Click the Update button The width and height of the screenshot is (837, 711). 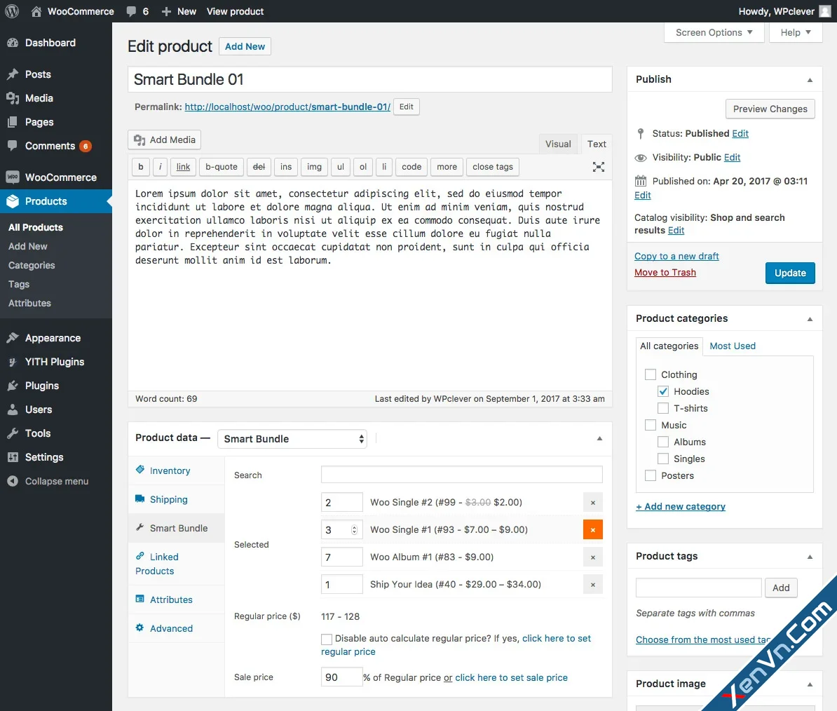click(790, 273)
